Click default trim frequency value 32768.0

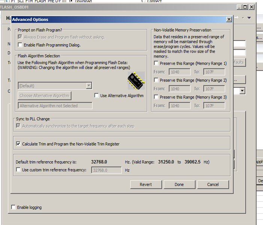coord(99,162)
